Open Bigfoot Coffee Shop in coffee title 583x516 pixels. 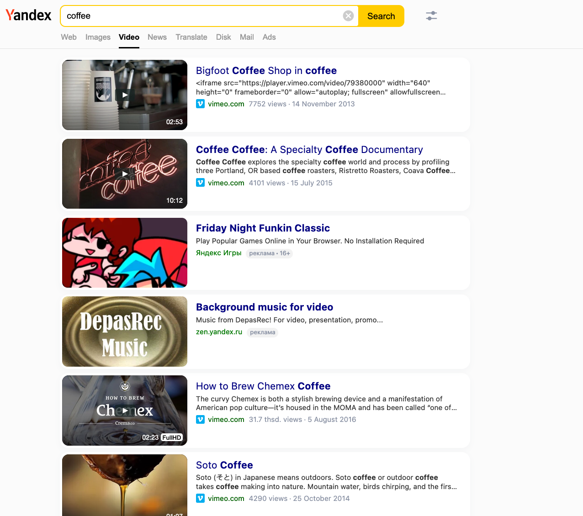click(266, 70)
